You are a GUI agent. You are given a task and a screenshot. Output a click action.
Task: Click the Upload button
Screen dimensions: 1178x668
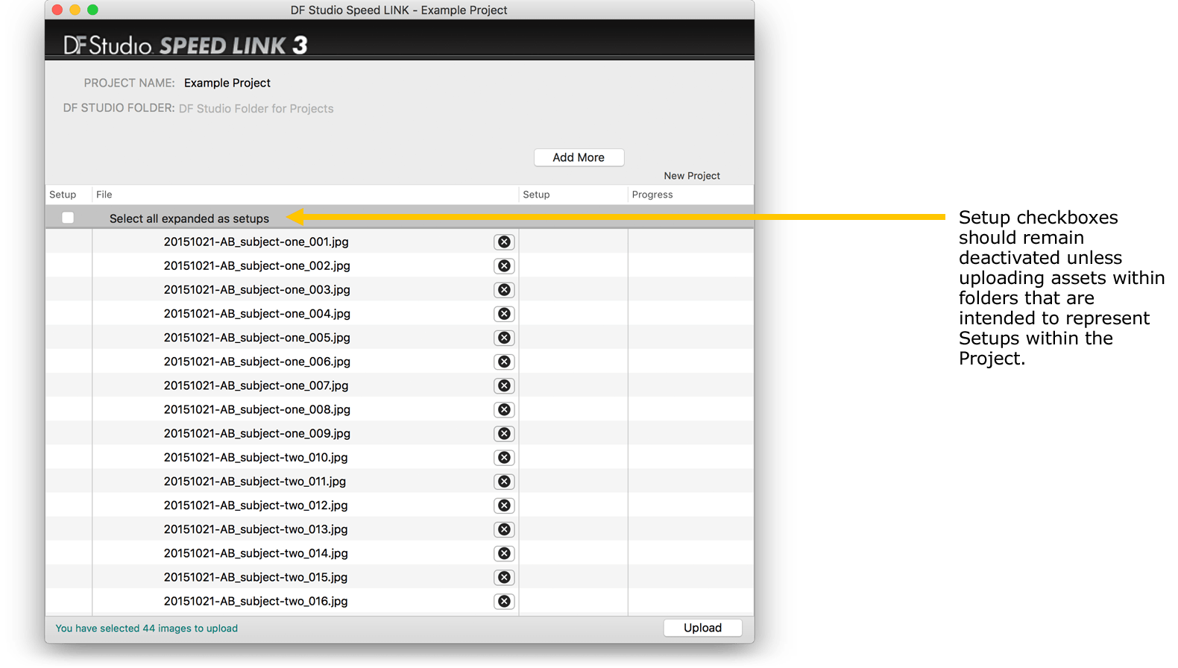tap(702, 628)
